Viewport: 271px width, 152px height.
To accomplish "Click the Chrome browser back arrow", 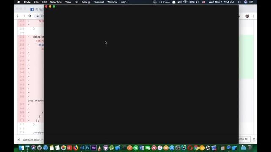I will pos(18,16).
